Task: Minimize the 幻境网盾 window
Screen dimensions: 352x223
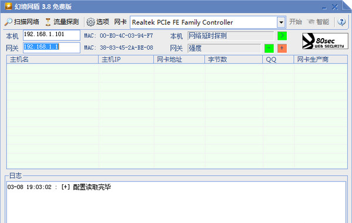Action: (x=324, y=8)
